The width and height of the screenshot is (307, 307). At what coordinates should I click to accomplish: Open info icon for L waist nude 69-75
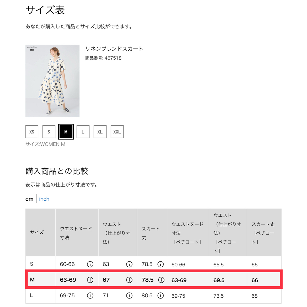tap(90, 295)
